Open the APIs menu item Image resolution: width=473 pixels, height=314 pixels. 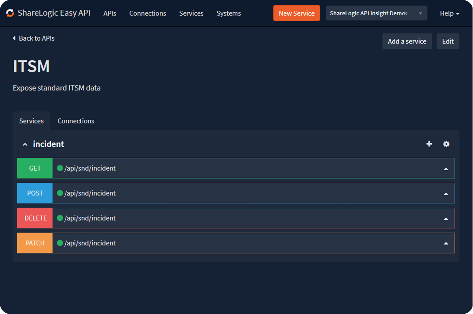coord(110,13)
